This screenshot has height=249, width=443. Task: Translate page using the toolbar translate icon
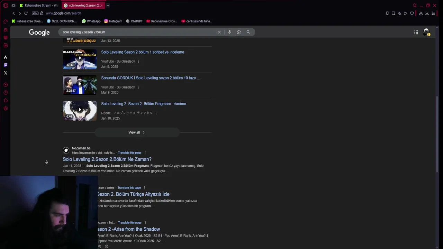tap(399, 13)
